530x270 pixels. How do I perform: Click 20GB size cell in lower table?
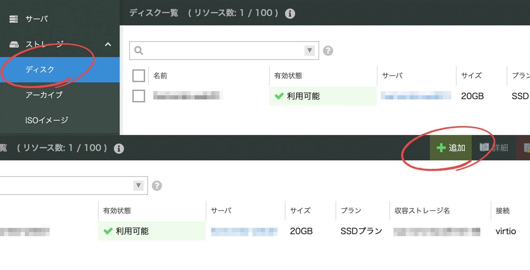301,231
